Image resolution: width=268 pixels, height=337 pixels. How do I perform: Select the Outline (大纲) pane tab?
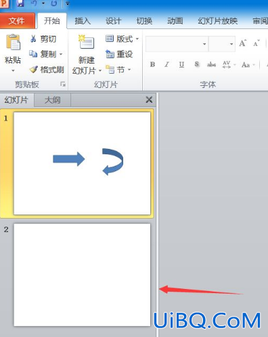[x=52, y=100]
